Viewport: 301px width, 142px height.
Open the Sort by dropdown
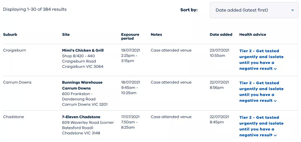coord(254,10)
